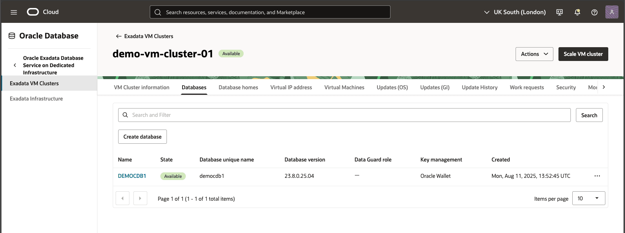Open the Items per page dropdown

pyautogui.click(x=589, y=199)
